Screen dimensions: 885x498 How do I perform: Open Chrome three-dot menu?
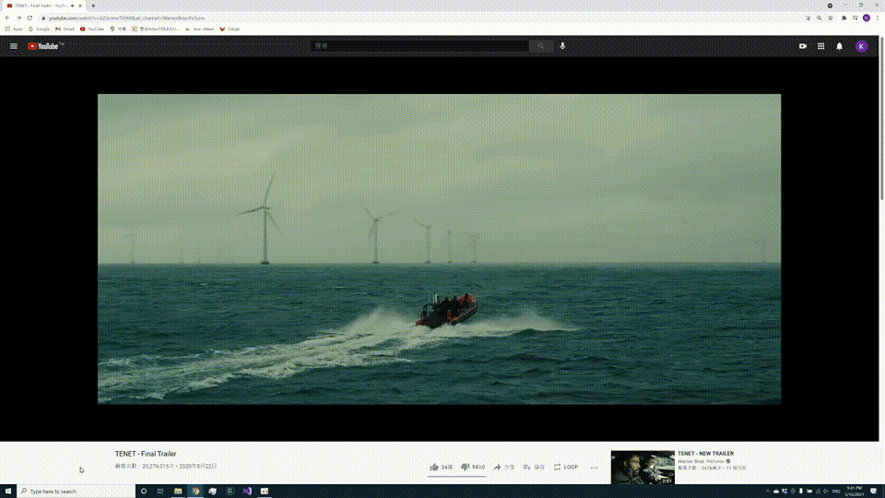tap(877, 18)
